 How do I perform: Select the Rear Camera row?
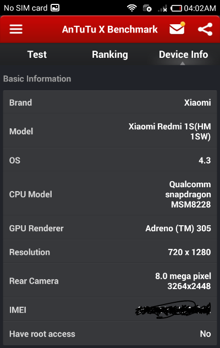(110, 281)
